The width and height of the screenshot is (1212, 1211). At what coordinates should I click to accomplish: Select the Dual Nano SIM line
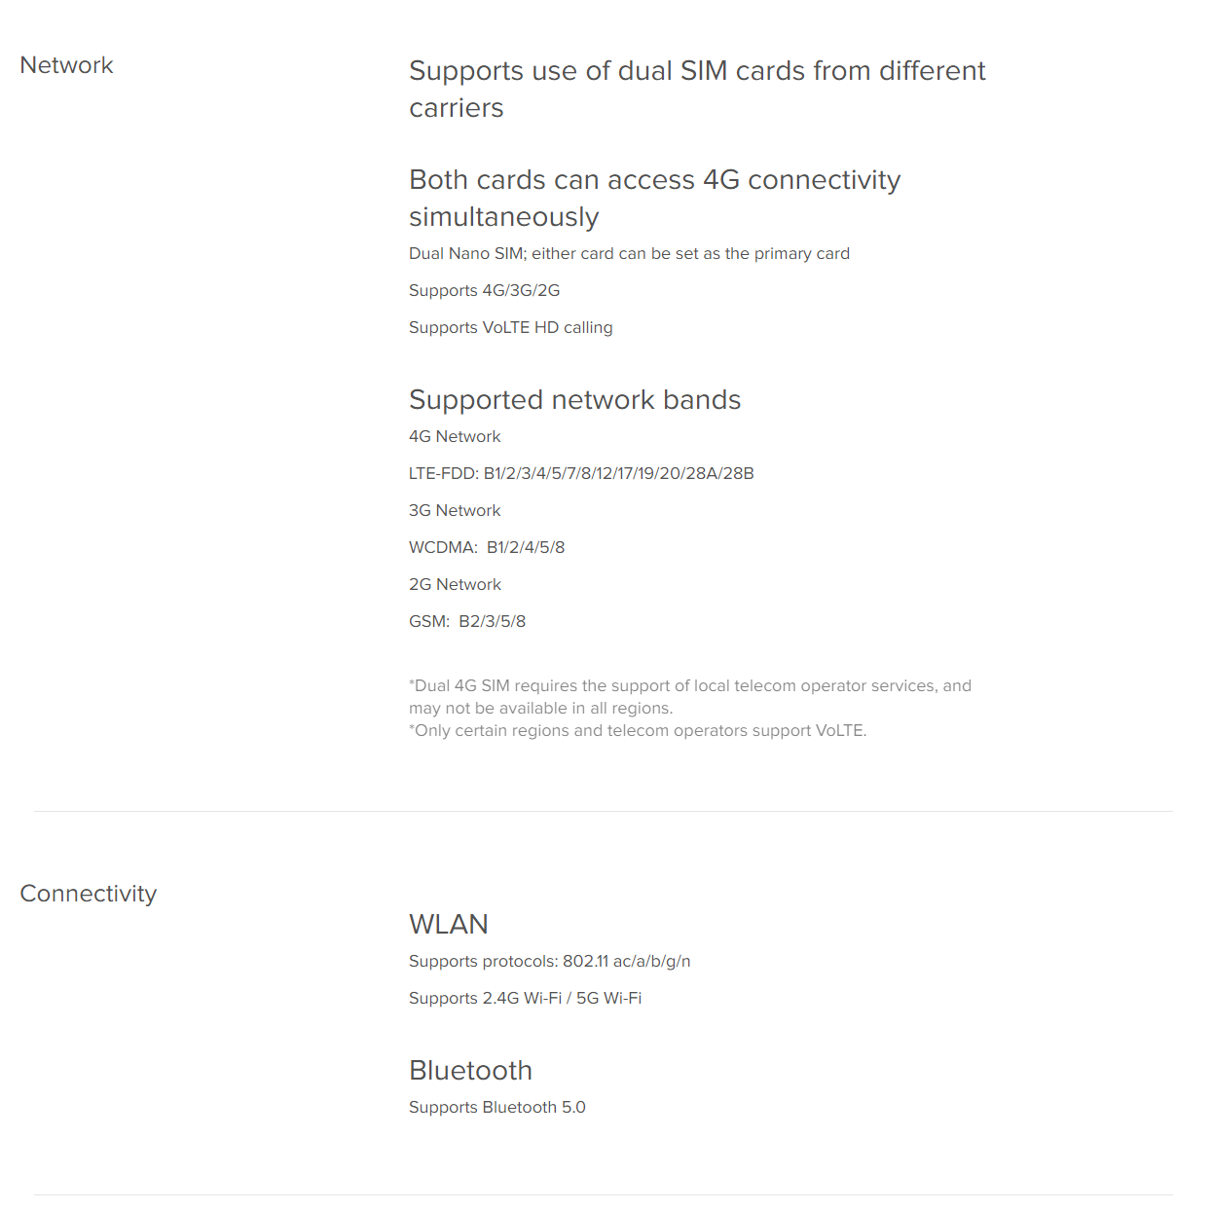(629, 254)
